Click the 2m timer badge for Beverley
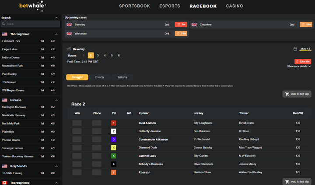The height and width of the screenshot is (185, 315). [x=181, y=24]
